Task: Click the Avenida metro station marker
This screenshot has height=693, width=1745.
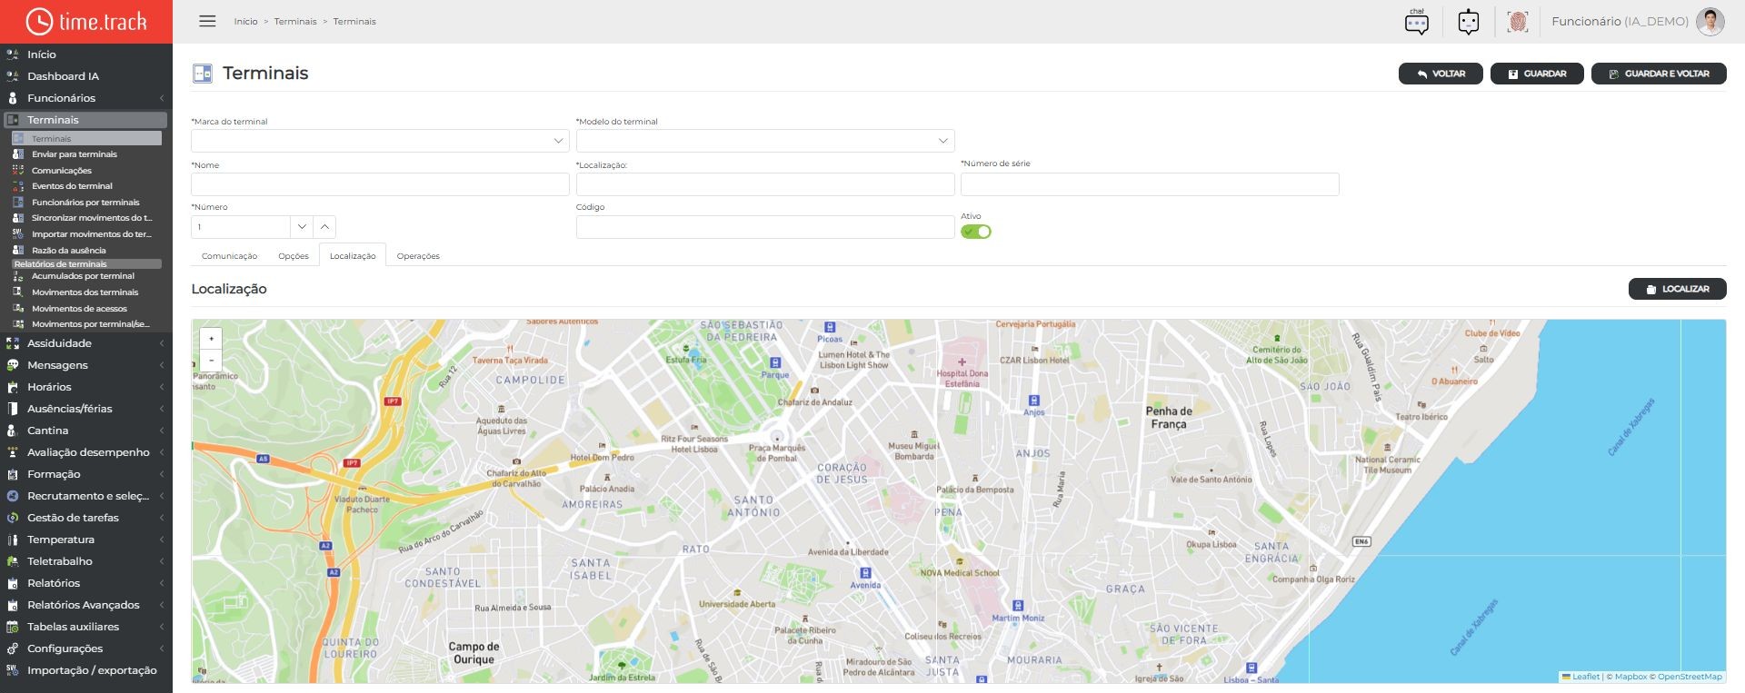Action: 865,573
